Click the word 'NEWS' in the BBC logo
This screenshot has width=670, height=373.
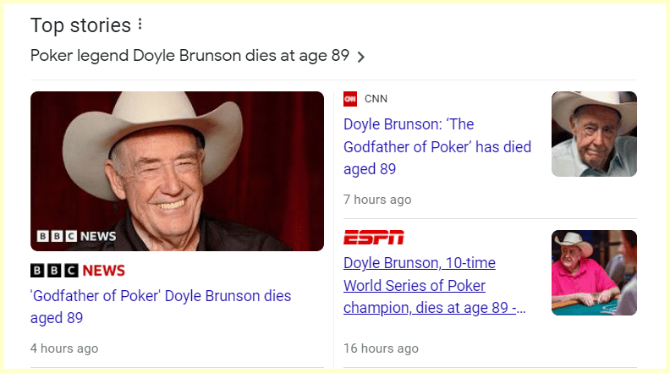[103, 271]
